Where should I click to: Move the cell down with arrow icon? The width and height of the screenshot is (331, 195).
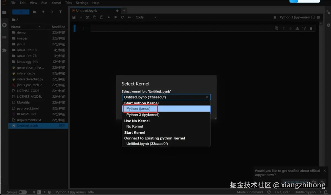click(290, 28)
